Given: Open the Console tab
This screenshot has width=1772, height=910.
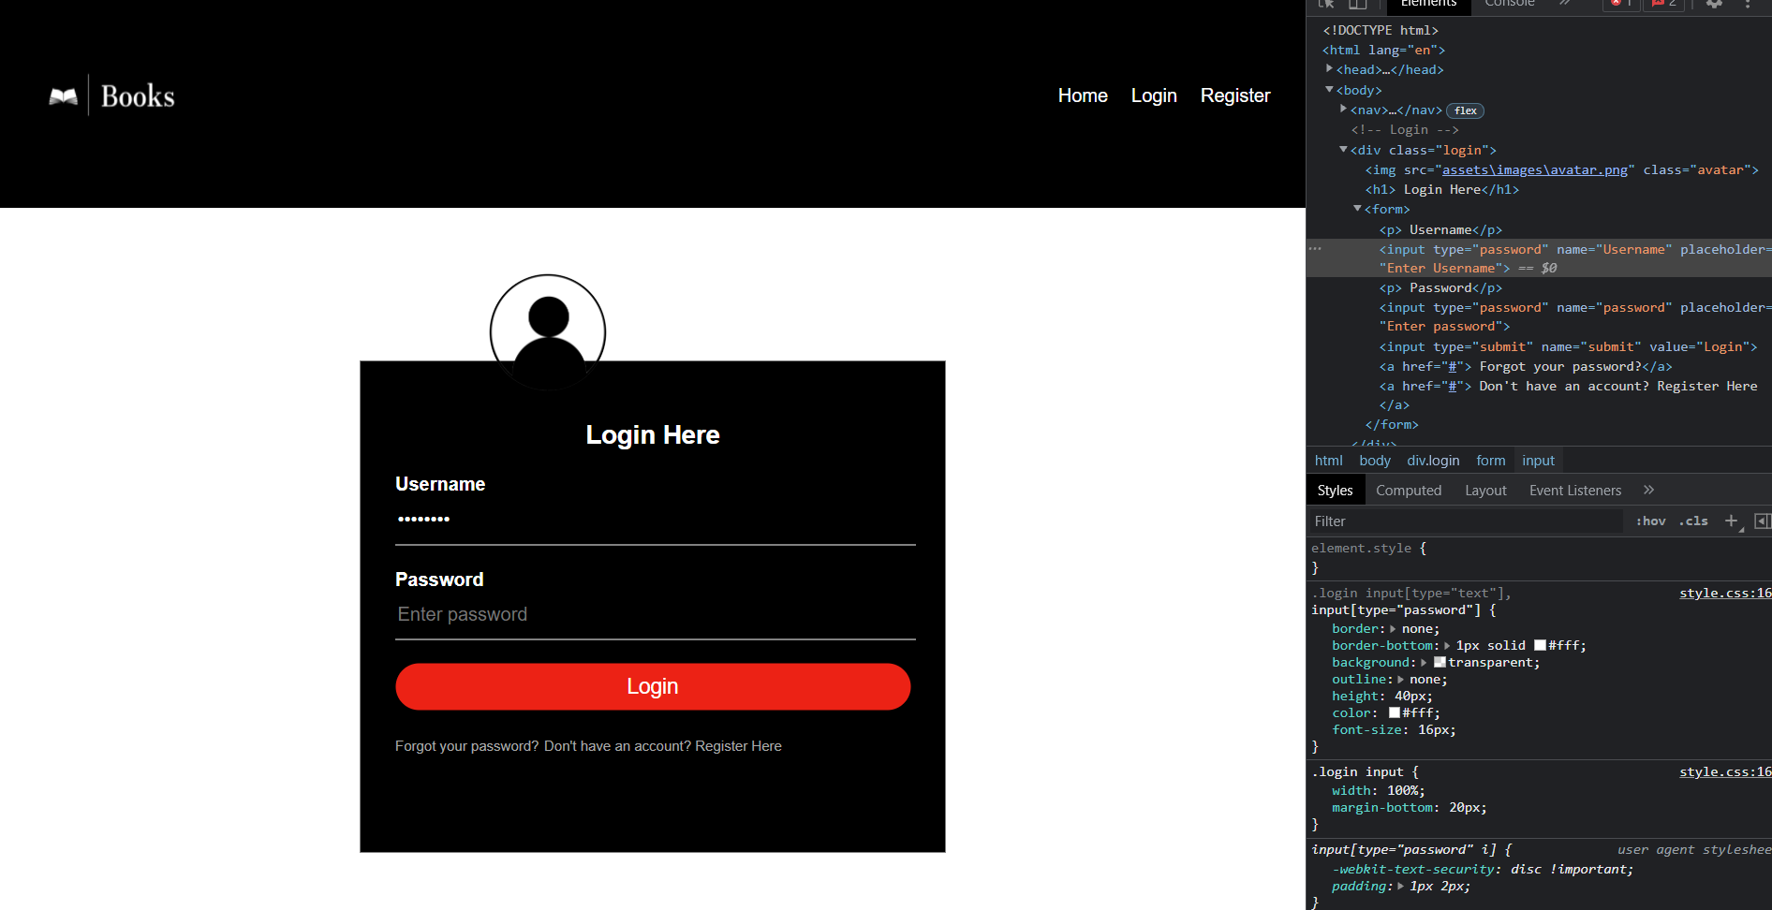Looking at the screenshot, I should click(x=1509, y=4).
